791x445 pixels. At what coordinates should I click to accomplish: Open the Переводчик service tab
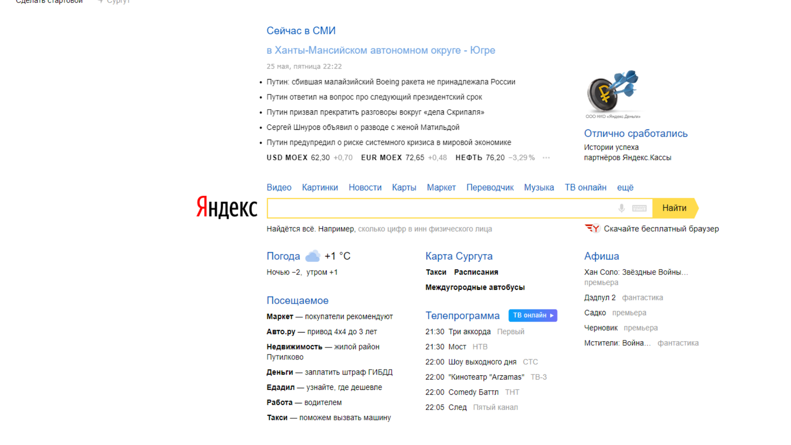(x=490, y=187)
